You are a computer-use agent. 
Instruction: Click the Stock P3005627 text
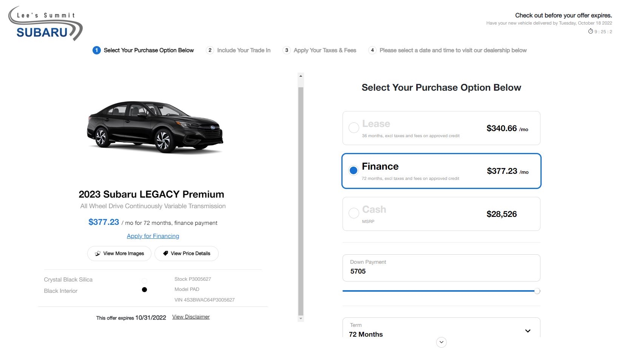(x=193, y=279)
